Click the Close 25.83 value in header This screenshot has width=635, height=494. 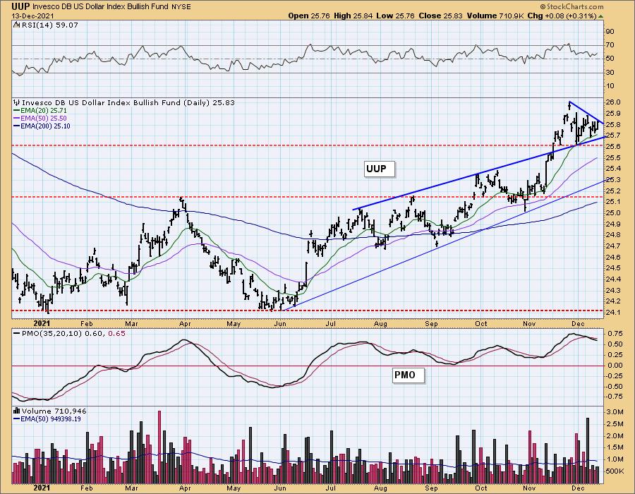point(441,16)
